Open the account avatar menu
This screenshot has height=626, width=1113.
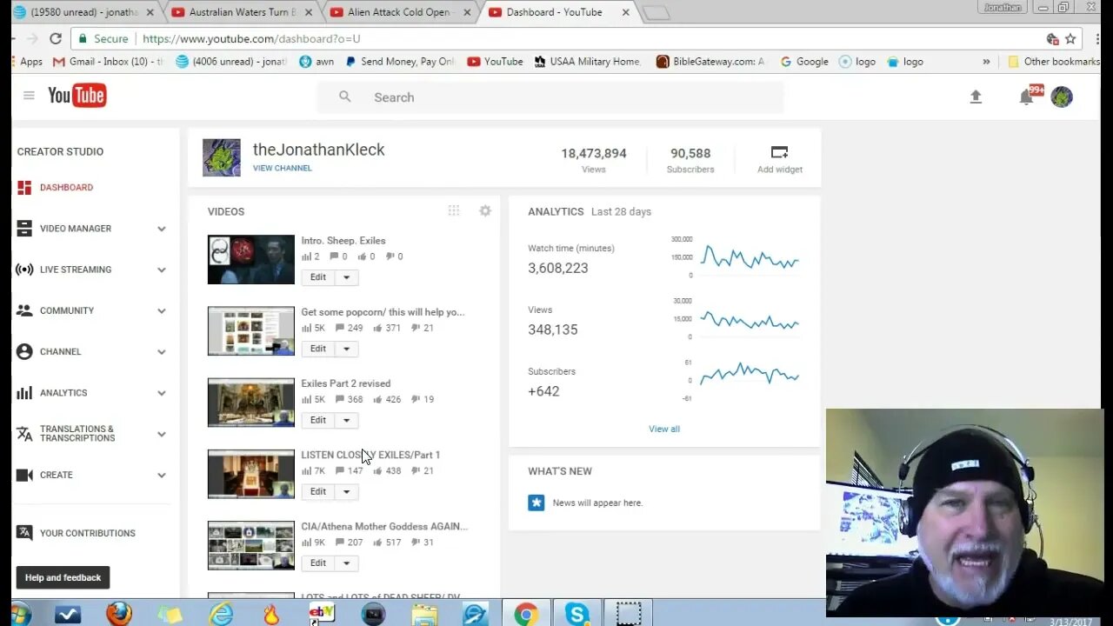(x=1062, y=97)
